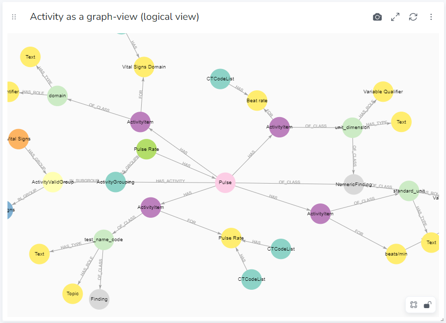Click the Topic yellow node
Viewport: 446px width, 323px height.
[73, 294]
